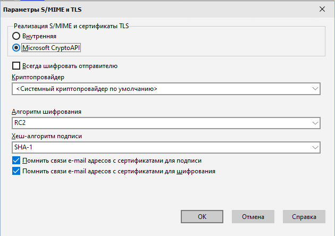Confirm settings with the OK button

[202, 216]
